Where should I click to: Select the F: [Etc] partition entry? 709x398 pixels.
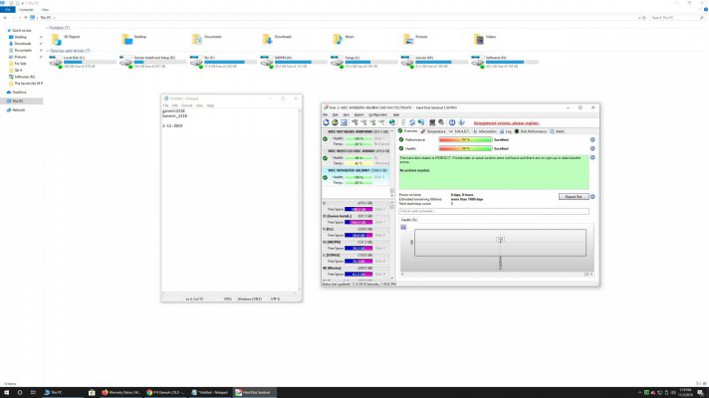355,232
